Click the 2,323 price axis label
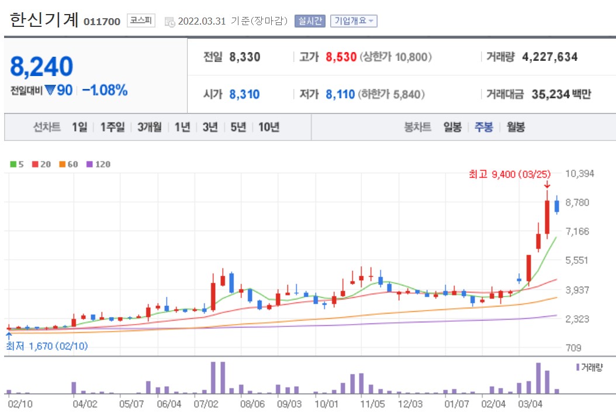 tap(577, 319)
